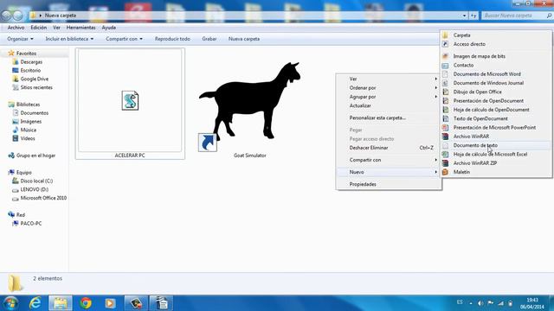
Task: Click the Back navigation arrow
Action: coord(7,16)
